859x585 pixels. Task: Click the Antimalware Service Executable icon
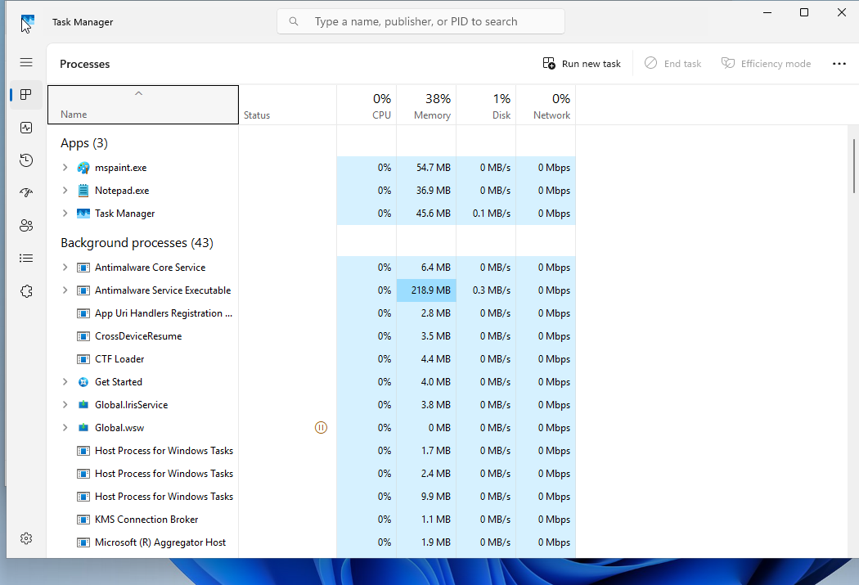point(83,290)
